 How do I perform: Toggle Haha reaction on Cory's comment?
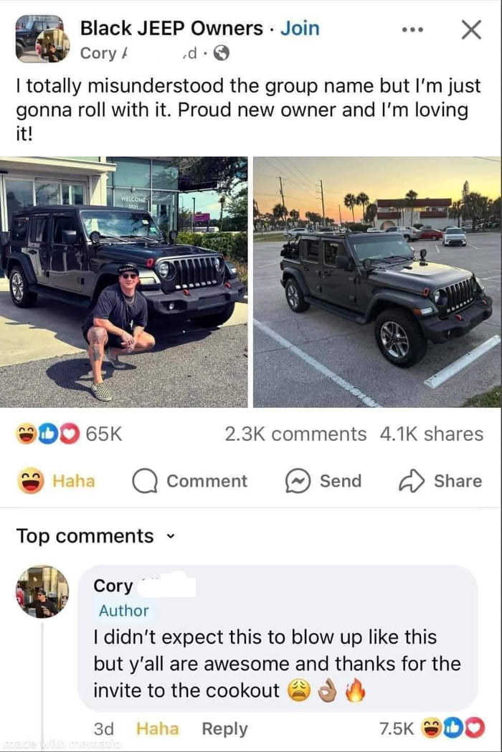pyautogui.click(x=158, y=728)
